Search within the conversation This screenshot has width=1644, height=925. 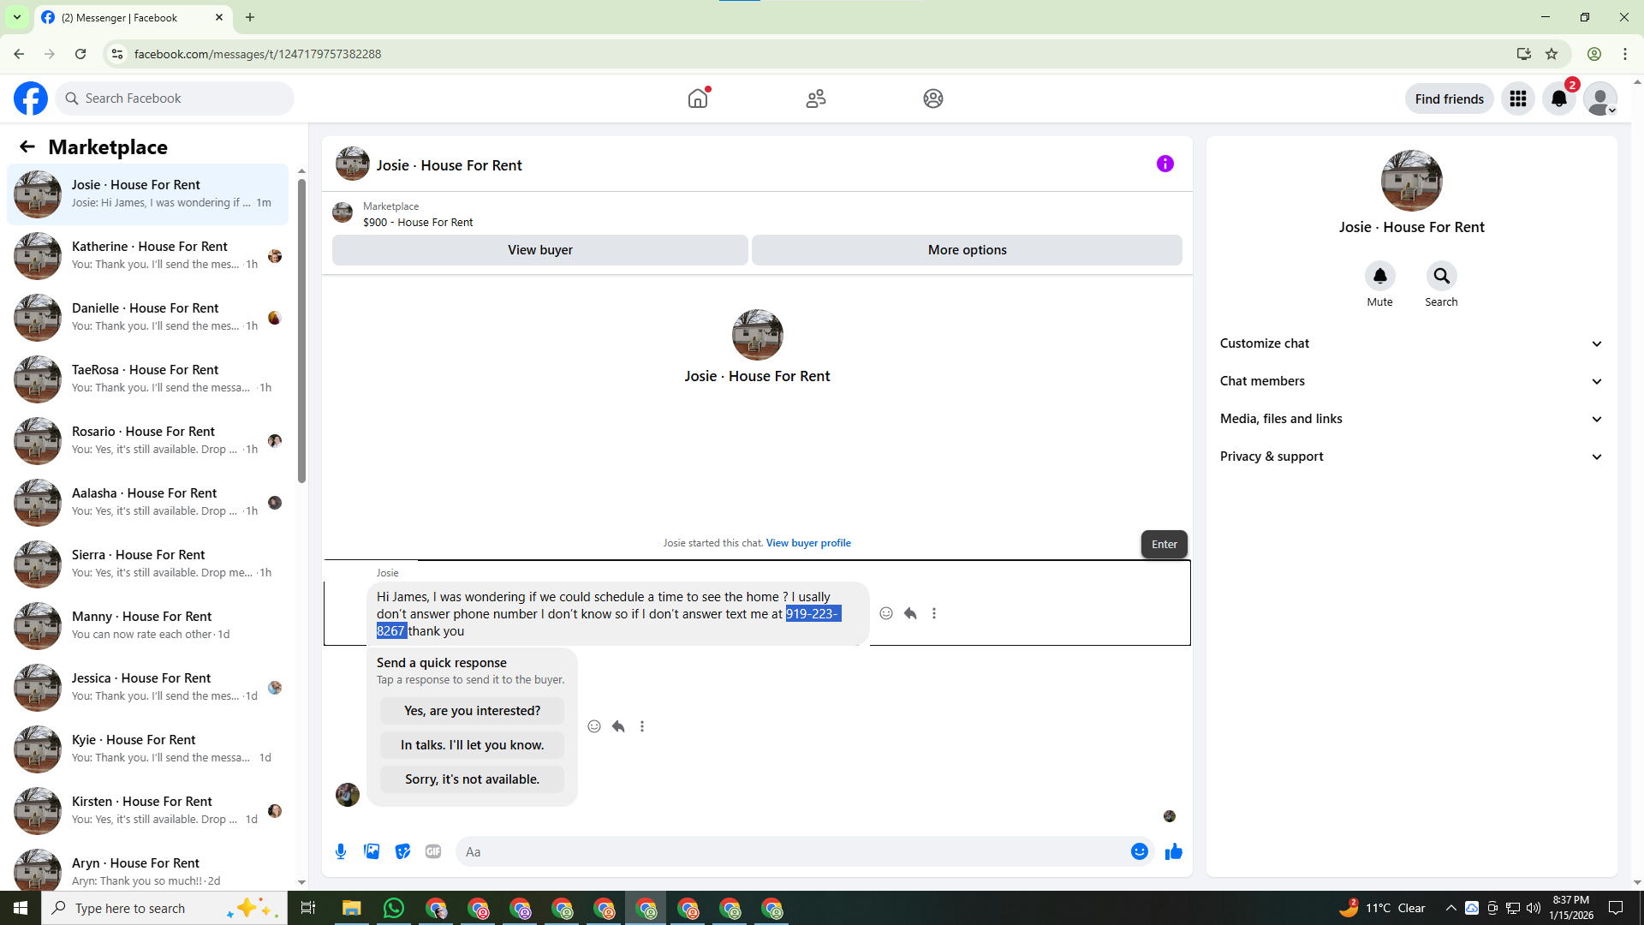(x=1441, y=276)
